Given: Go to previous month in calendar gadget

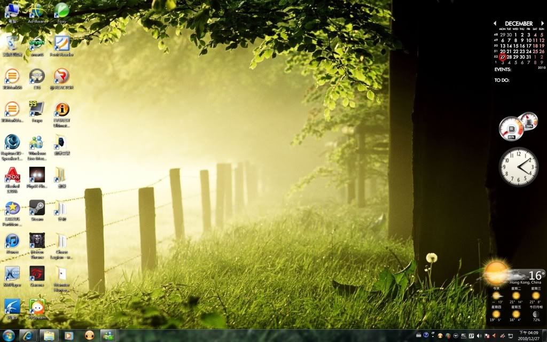Looking at the screenshot, I should (495, 24).
